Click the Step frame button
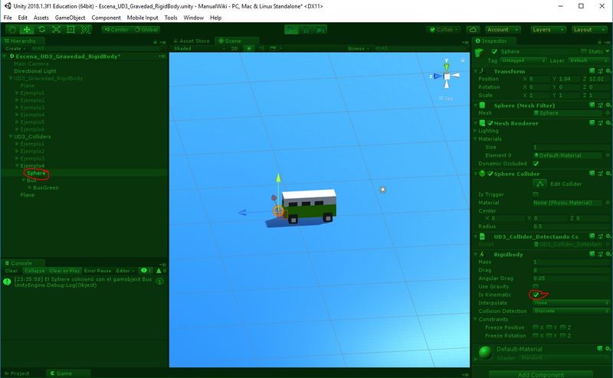This screenshot has height=378, width=613. [x=320, y=30]
